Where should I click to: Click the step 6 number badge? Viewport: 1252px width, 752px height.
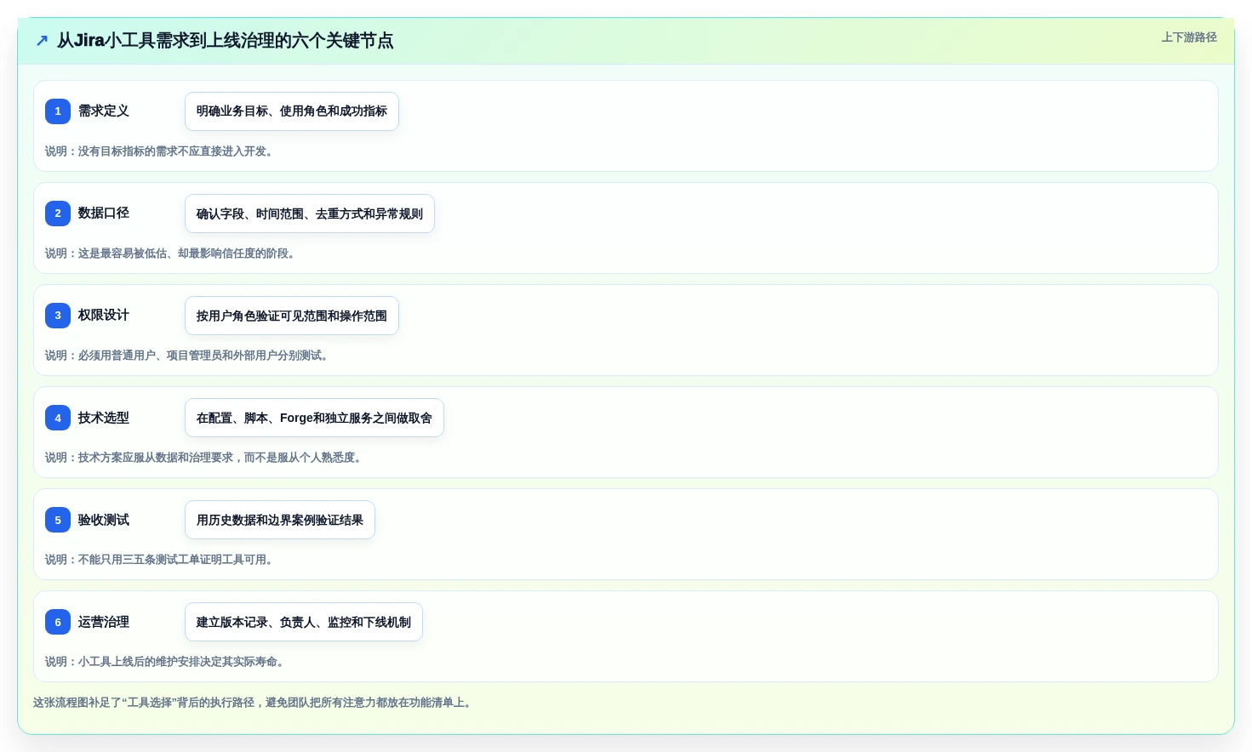(58, 622)
